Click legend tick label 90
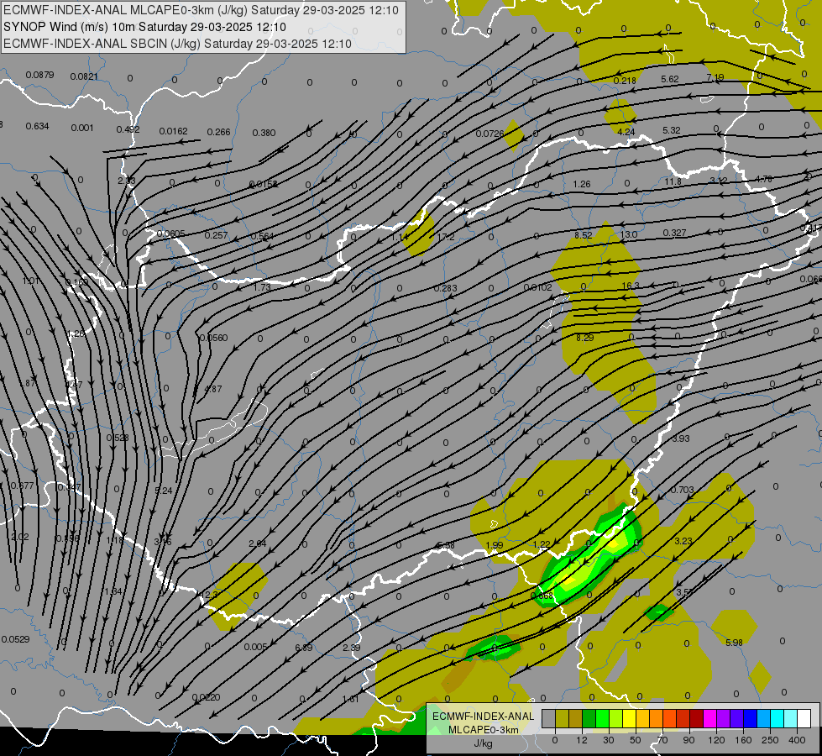 click(688, 740)
